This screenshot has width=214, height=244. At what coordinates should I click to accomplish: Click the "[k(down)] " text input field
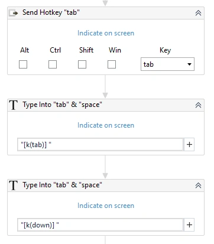tap(100, 225)
